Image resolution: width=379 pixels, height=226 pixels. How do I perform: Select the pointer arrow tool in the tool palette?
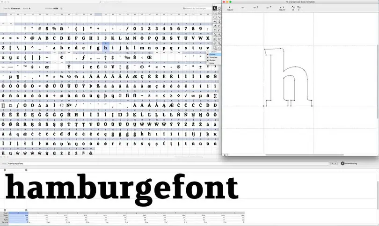(x=215, y=8)
